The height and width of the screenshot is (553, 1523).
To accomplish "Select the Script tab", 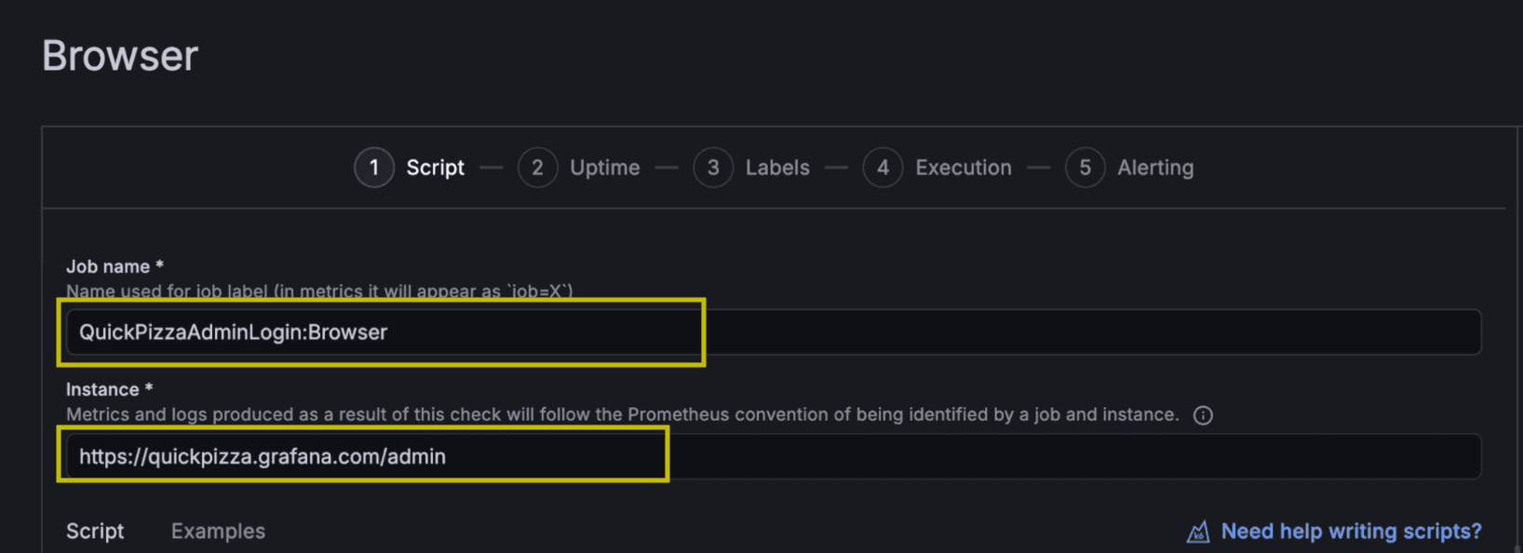I will coord(95,531).
